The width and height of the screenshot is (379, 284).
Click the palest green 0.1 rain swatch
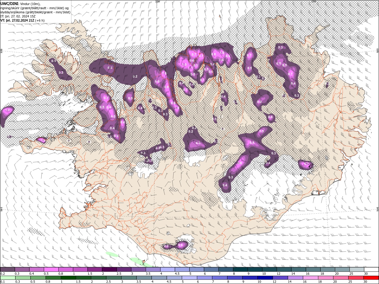pyautogui.click(x=8, y=277)
